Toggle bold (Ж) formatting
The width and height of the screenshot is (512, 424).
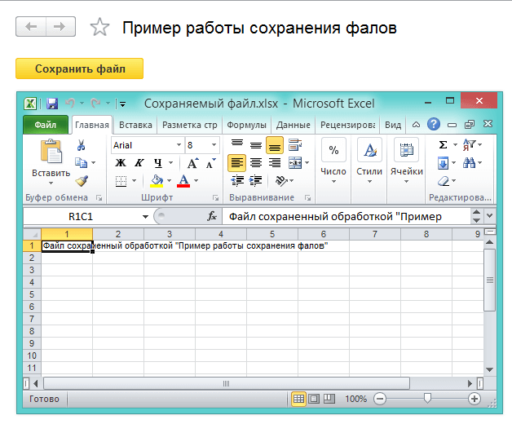pyautogui.click(x=121, y=163)
